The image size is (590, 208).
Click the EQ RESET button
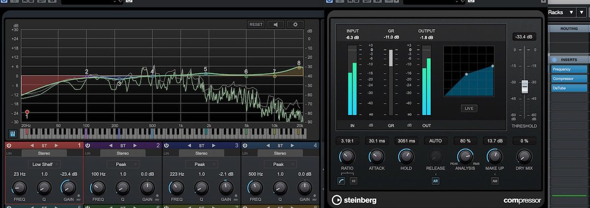pos(256,24)
